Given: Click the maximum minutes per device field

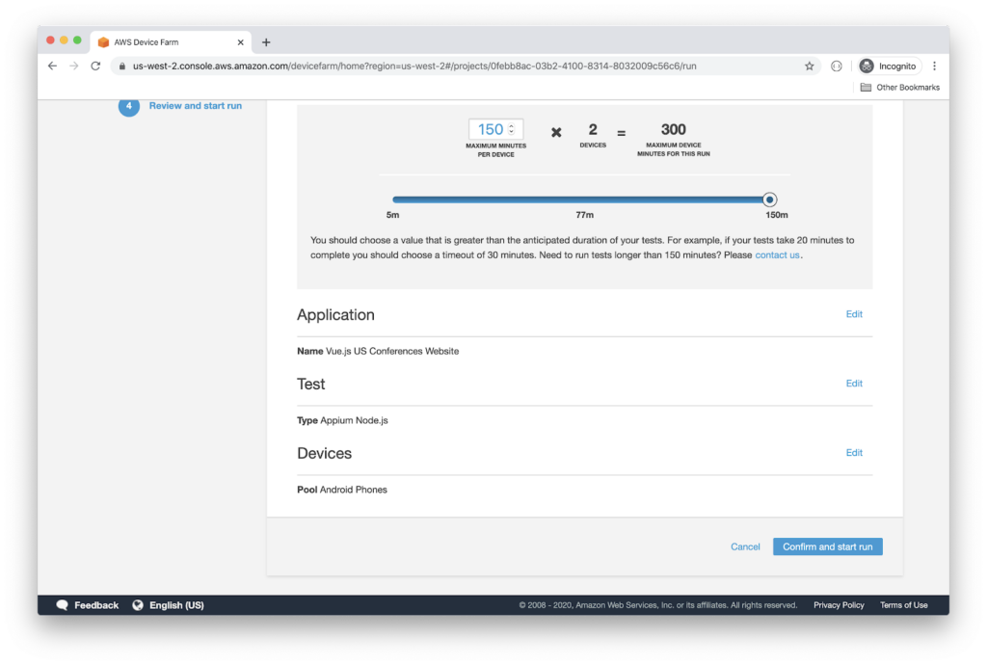Looking at the screenshot, I should (x=490, y=129).
